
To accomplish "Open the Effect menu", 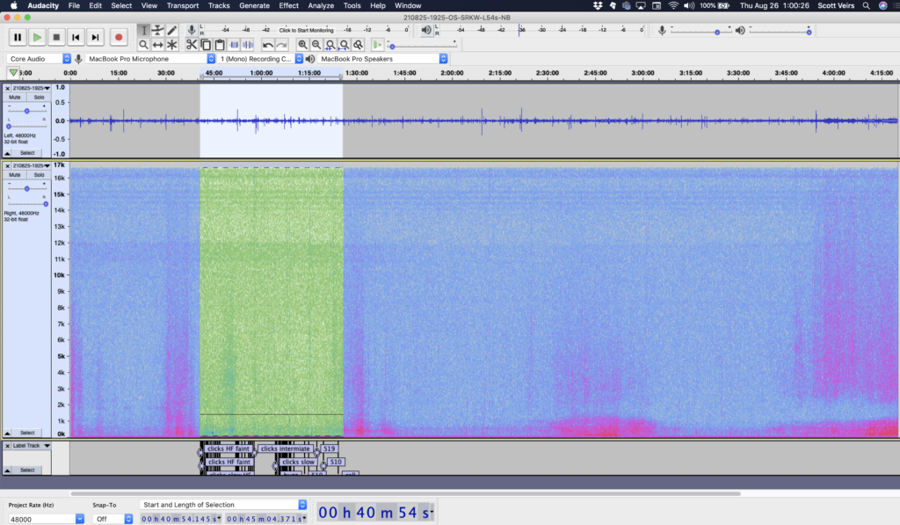I will [x=288, y=6].
